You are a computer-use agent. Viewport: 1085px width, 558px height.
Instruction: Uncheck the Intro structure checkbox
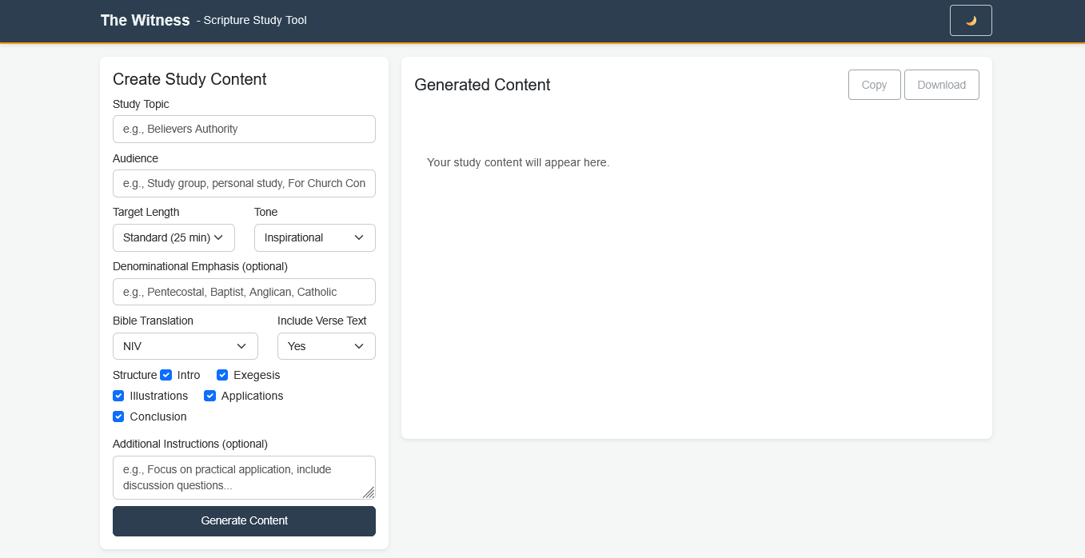click(x=166, y=375)
